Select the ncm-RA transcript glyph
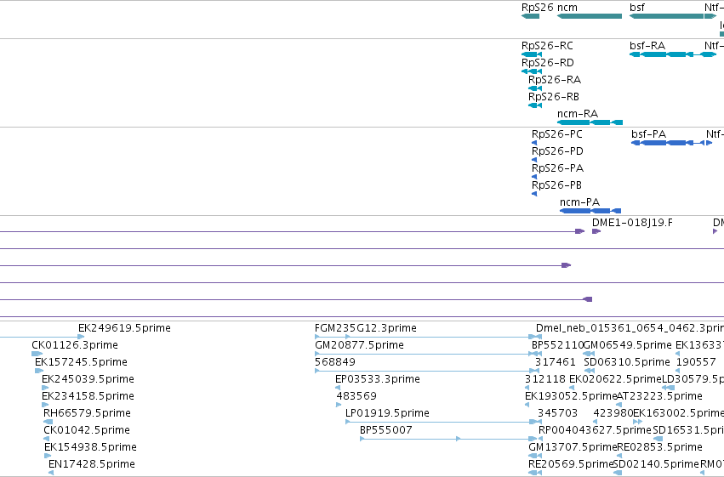The height and width of the screenshot is (477, 724). click(590, 122)
